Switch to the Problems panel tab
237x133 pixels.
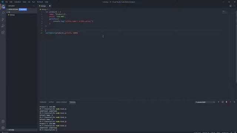pos(43,102)
